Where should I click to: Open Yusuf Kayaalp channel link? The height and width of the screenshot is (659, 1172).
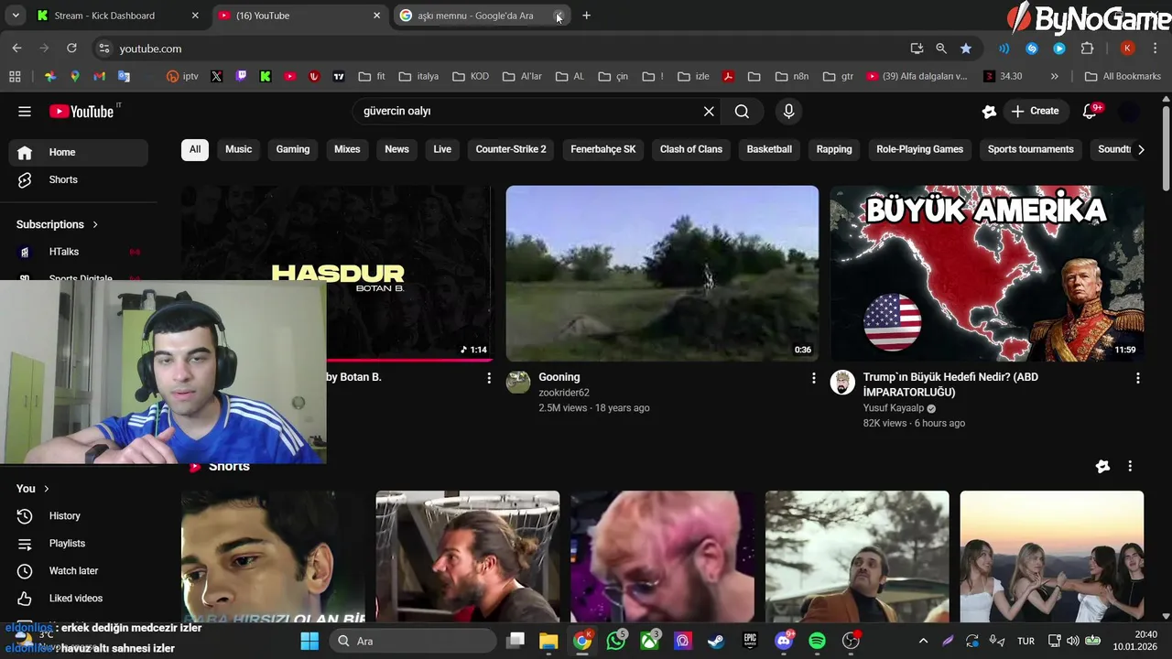[x=894, y=408]
